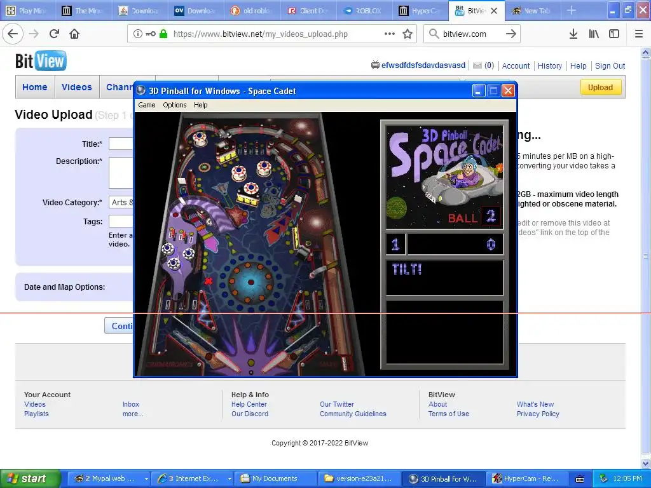Expand the Mypal web taskbar group arrow
The image size is (651, 488).
point(146,479)
